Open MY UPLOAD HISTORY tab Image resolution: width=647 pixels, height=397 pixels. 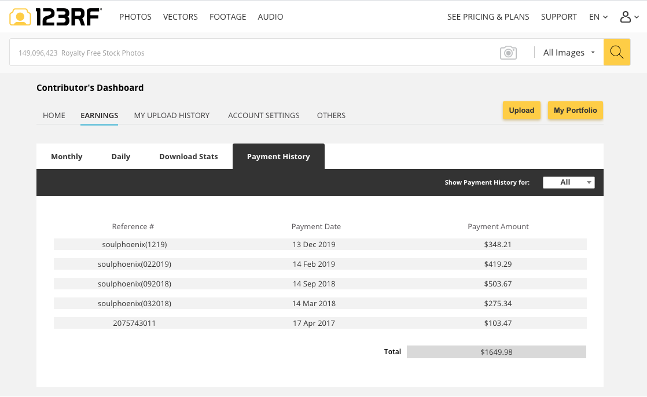point(172,116)
